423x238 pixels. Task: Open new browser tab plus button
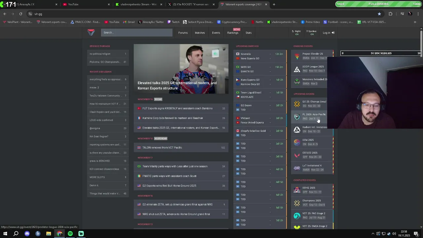click(274, 4)
